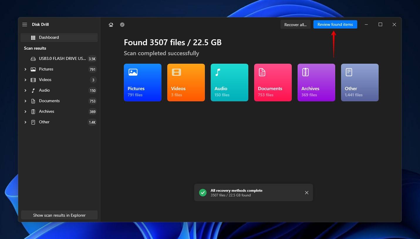420x239 pixels.
Task: Click Recover all button
Action: pos(295,25)
